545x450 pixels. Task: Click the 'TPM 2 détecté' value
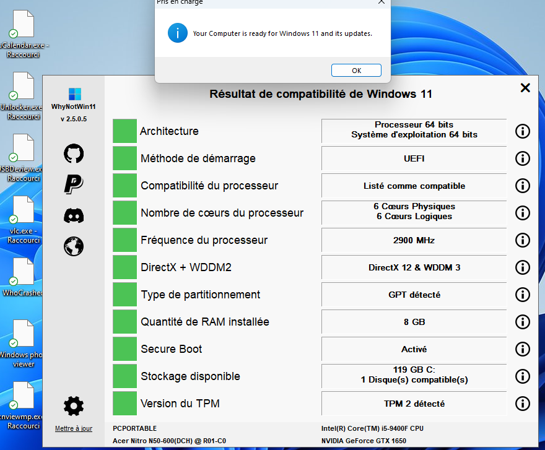pos(414,404)
